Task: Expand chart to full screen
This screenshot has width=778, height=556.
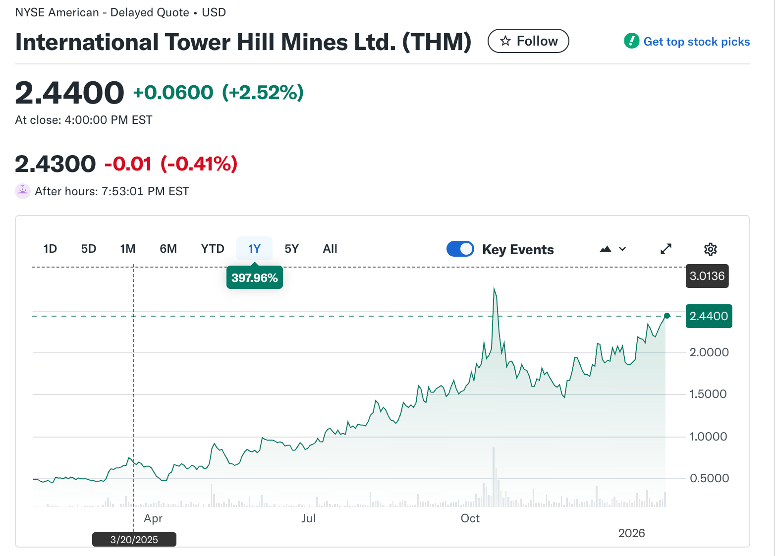Action: tap(666, 249)
